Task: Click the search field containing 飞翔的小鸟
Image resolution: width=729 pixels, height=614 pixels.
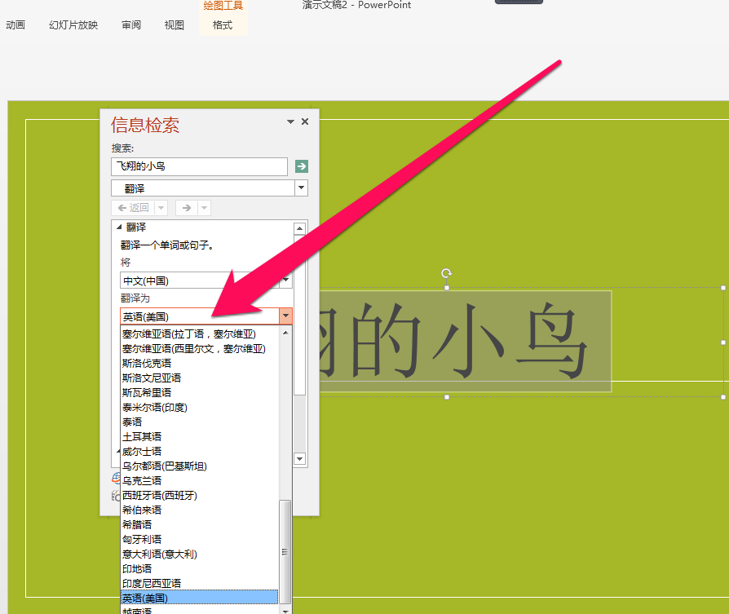Action: [x=198, y=166]
